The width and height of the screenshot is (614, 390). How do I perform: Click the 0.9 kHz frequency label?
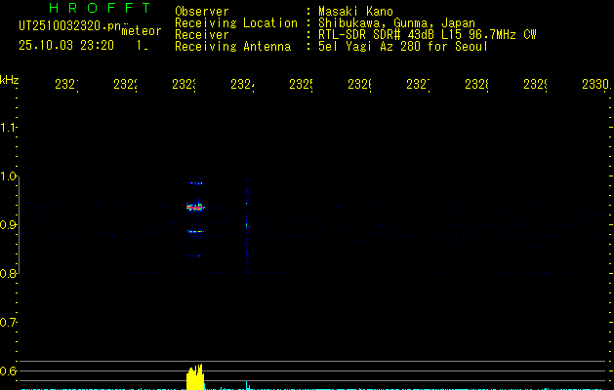point(8,225)
